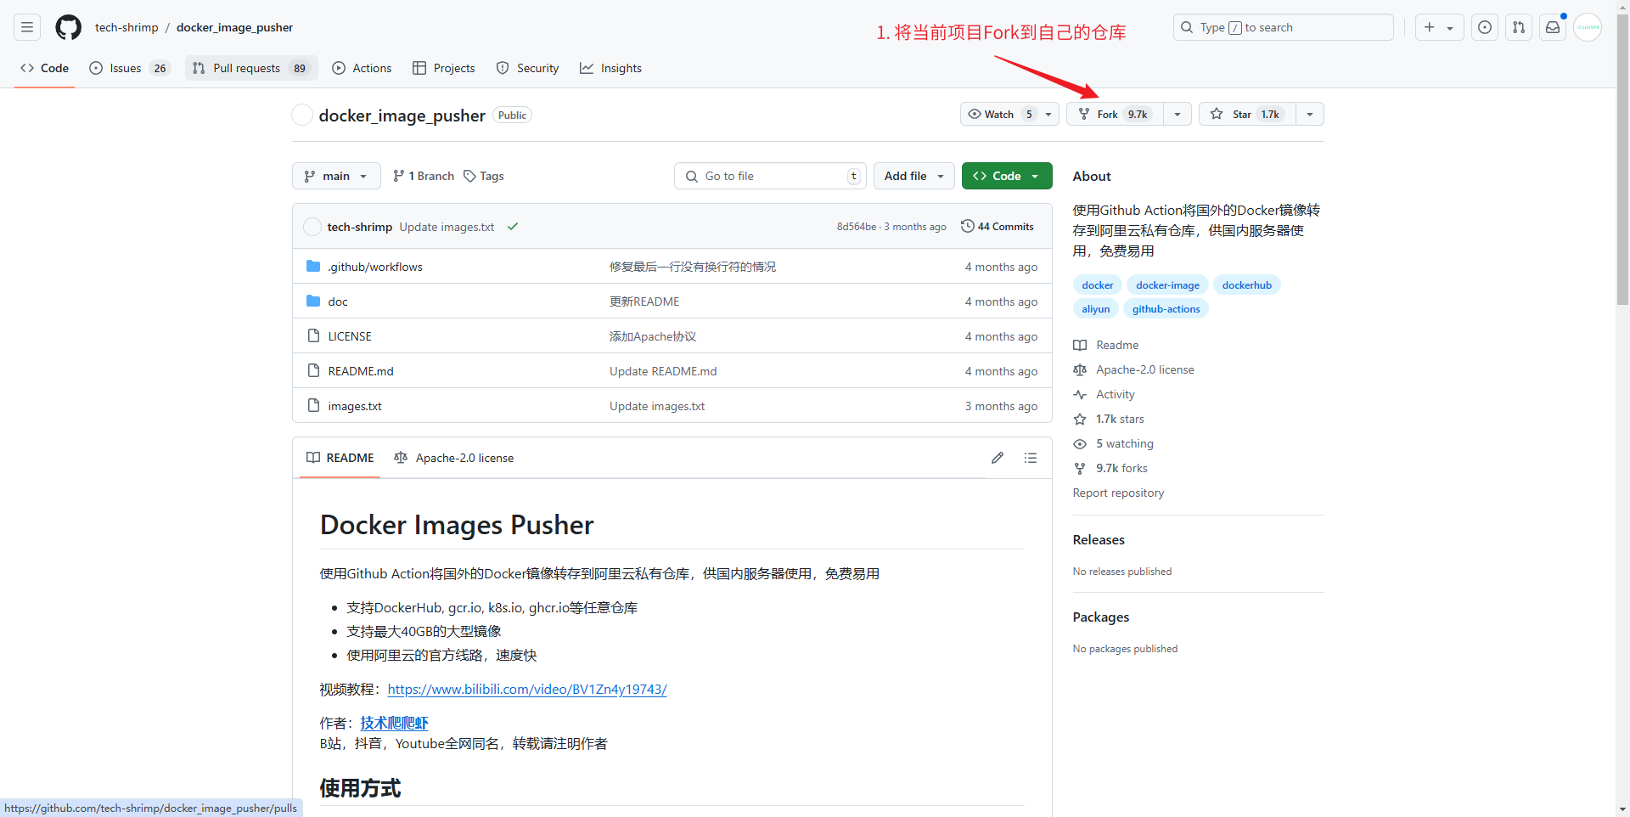Image resolution: width=1630 pixels, height=817 pixels.
Task: Open the bilibili video tutorial link
Action: [x=526, y=690]
